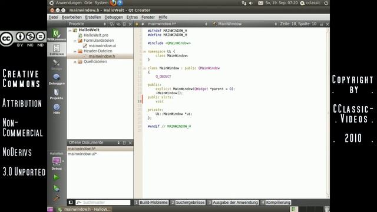Open the Fenster menu

(148, 17)
